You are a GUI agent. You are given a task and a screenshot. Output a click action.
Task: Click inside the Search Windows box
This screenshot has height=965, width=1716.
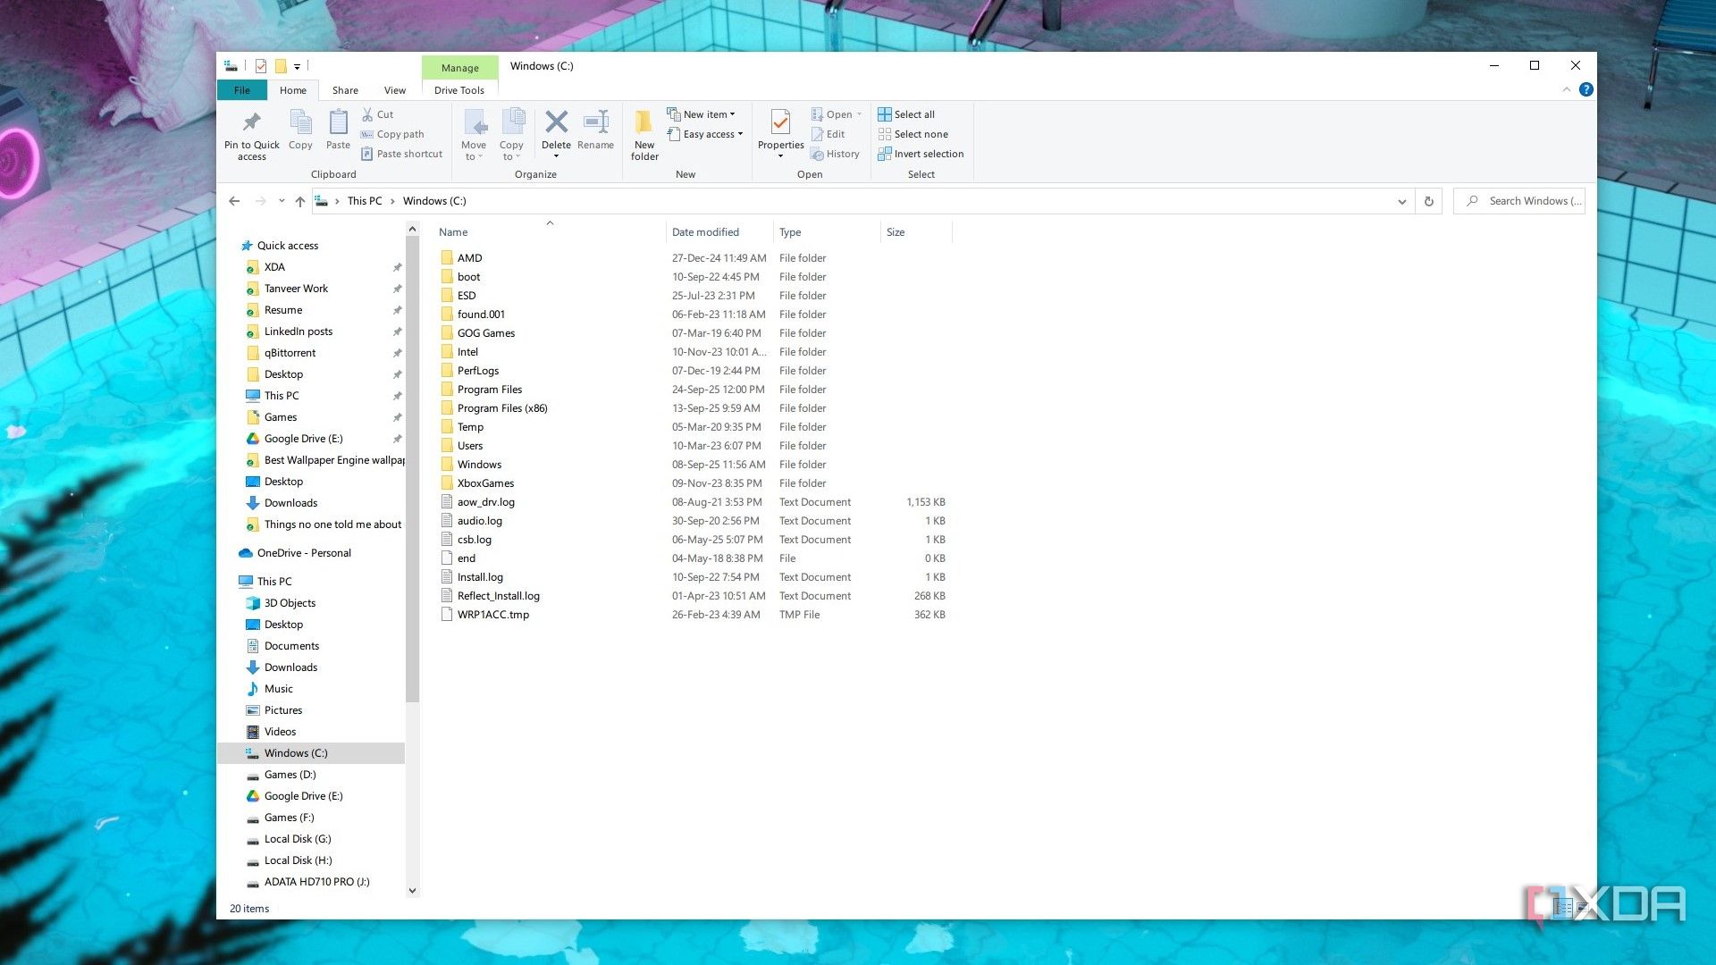coord(1528,201)
